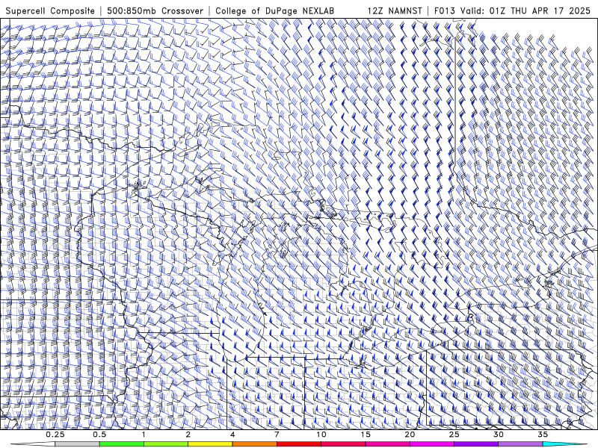The width and height of the screenshot is (598, 448).
Task: Click 'F013 Valid: 01Z THU APR 17 2025'
Action: (x=513, y=10)
